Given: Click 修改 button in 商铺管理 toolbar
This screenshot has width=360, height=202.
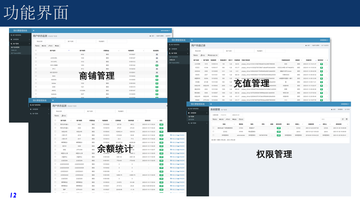Looking at the screenshot, I should (50, 46).
